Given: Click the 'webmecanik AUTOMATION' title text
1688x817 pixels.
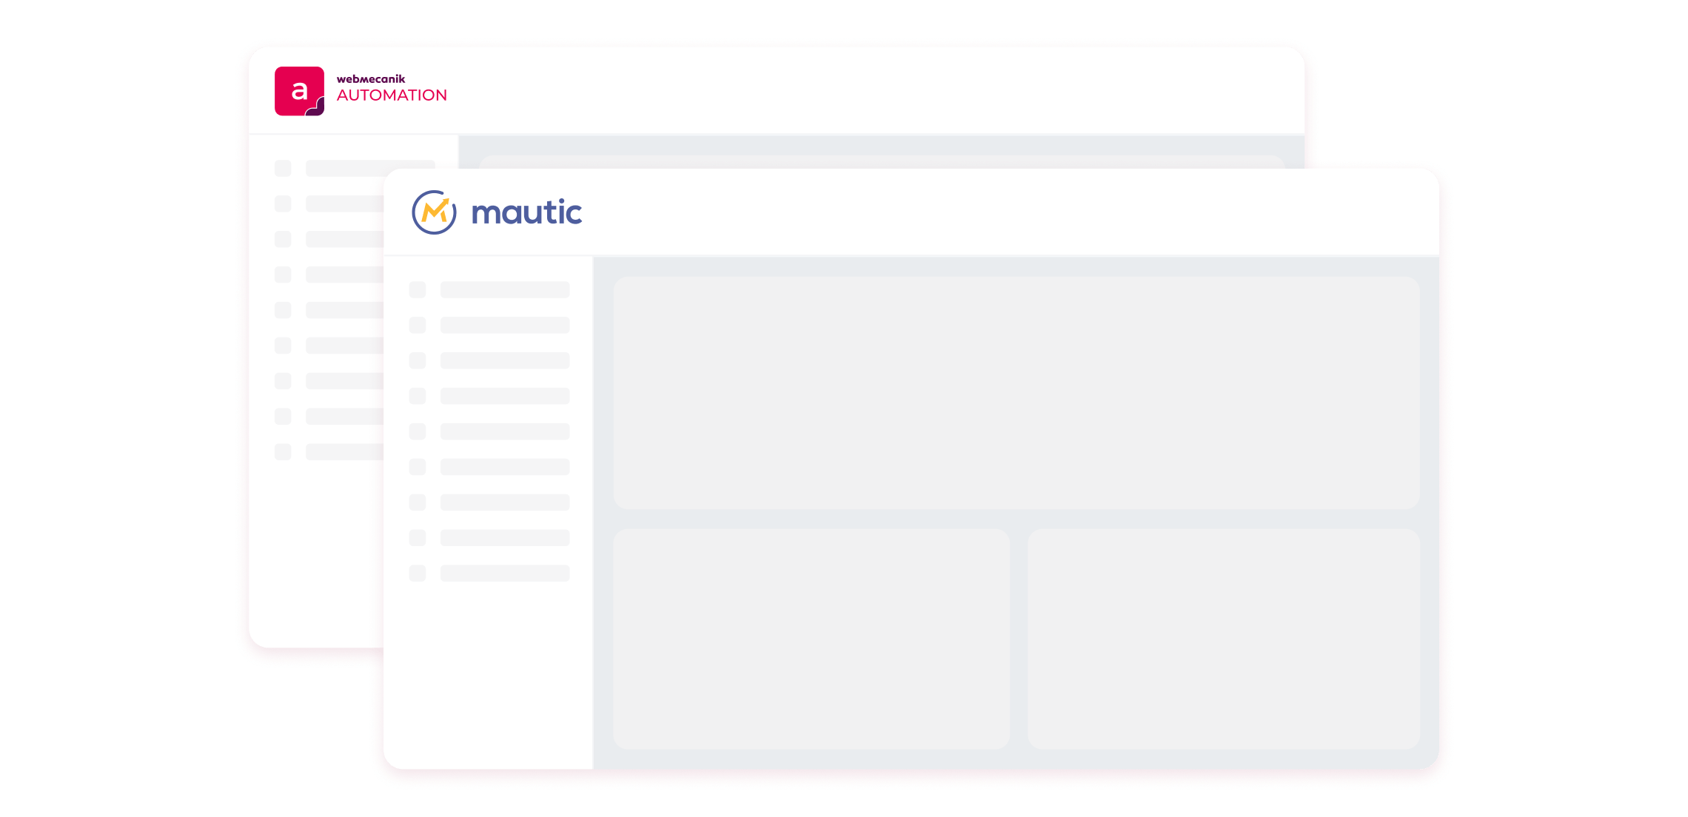Looking at the screenshot, I should click(392, 89).
